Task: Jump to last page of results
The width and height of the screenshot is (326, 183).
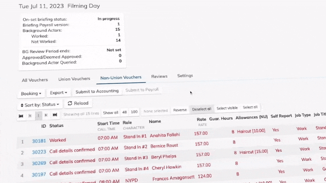Action: pos(55,115)
